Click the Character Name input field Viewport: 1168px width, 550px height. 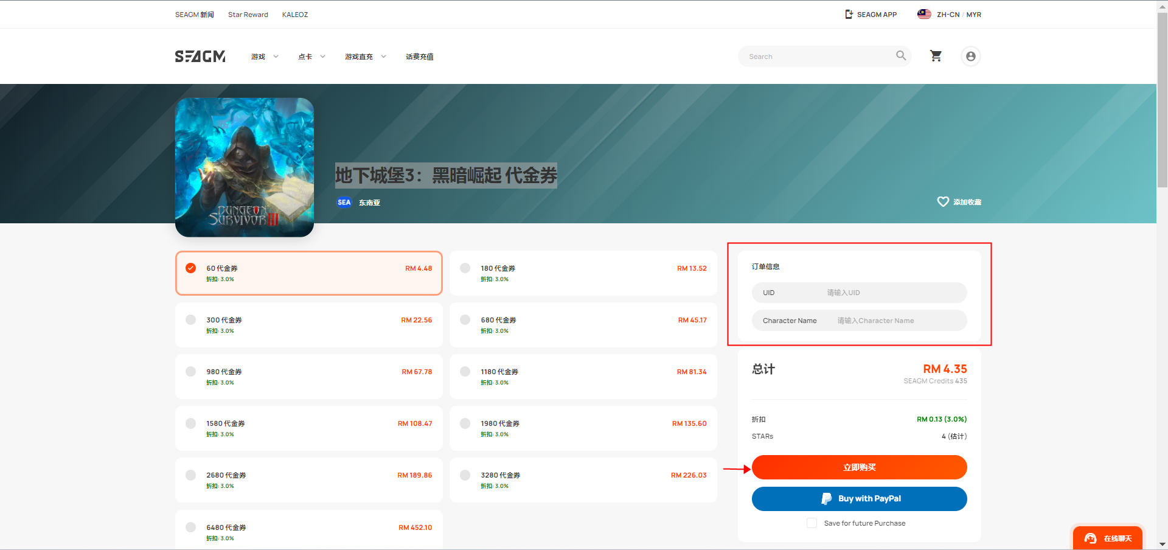(860, 321)
